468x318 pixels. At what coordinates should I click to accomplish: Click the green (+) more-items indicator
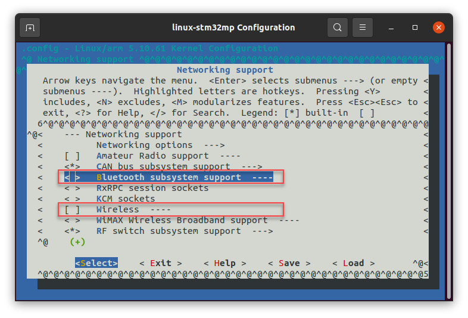(x=77, y=242)
